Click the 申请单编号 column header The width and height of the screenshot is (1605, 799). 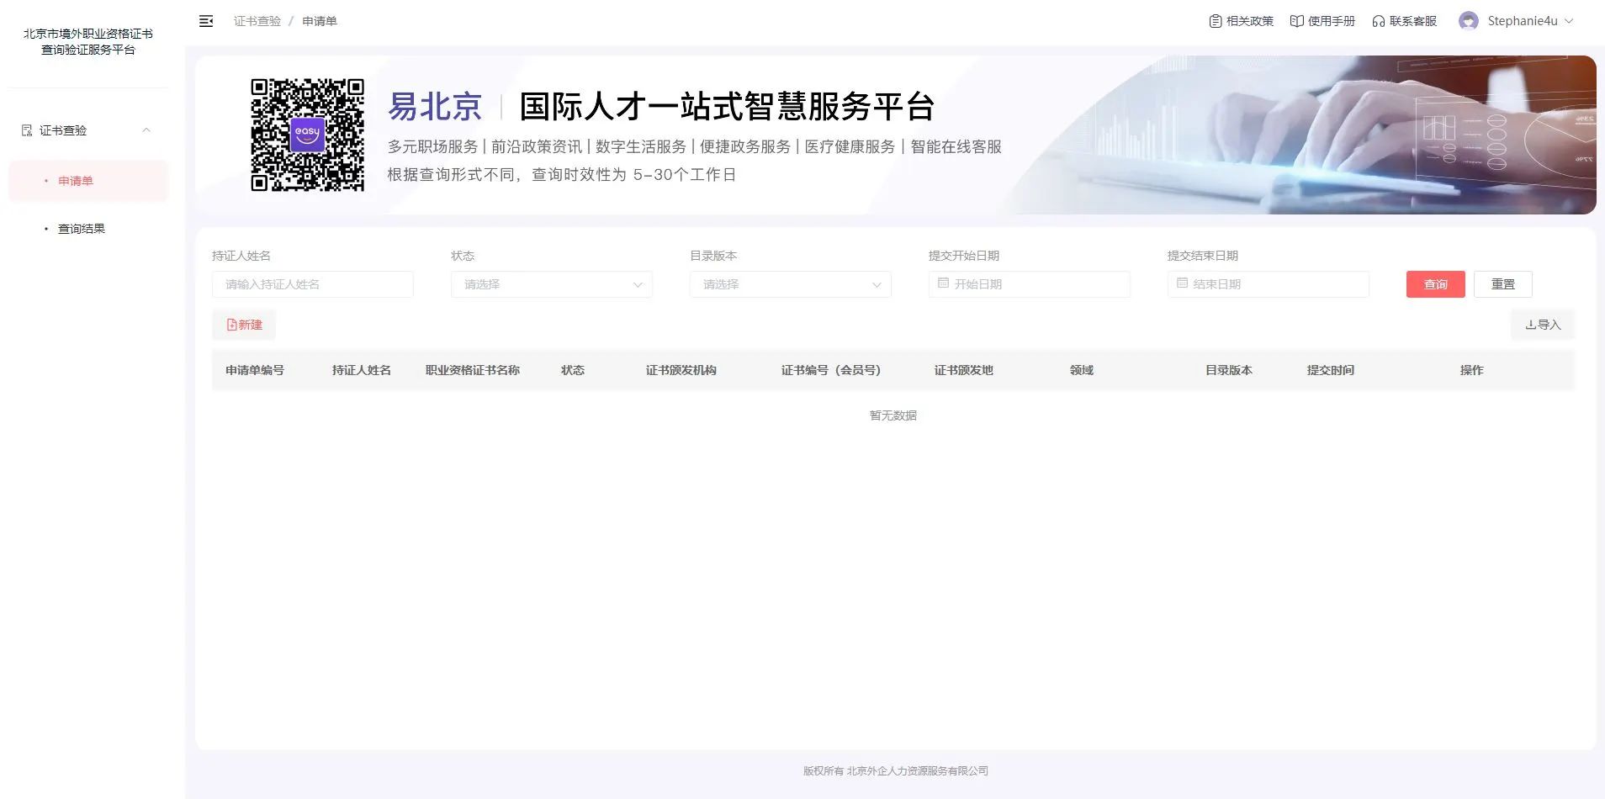(x=255, y=370)
